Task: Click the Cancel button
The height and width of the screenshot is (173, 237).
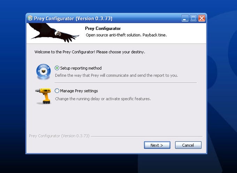Action: [188, 145]
